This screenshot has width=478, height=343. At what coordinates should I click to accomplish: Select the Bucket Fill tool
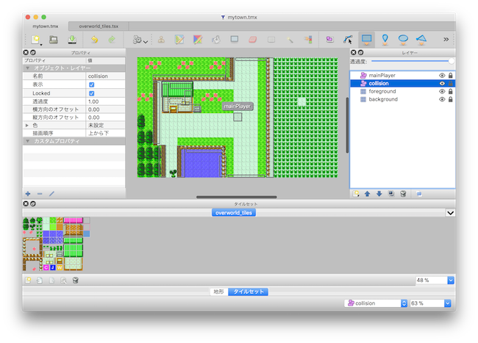(x=216, y=40)
